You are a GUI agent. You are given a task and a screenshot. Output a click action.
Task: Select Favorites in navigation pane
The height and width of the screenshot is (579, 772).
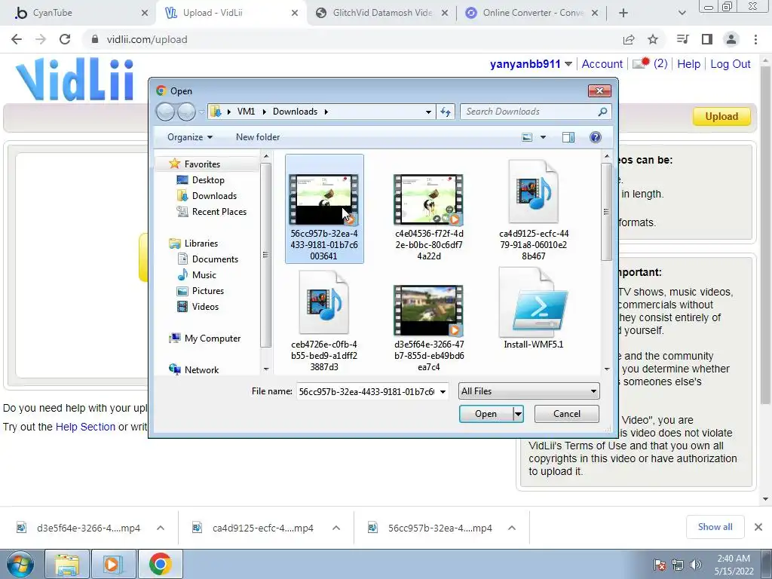coord(202,164)
